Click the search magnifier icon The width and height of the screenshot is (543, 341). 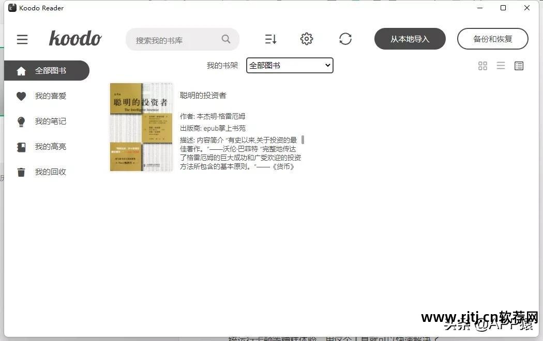[x=226, y=39]
